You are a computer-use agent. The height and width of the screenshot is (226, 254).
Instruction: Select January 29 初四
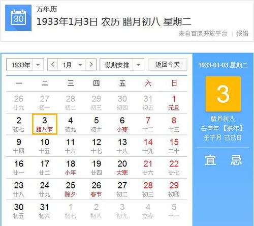tap(174, 189)
